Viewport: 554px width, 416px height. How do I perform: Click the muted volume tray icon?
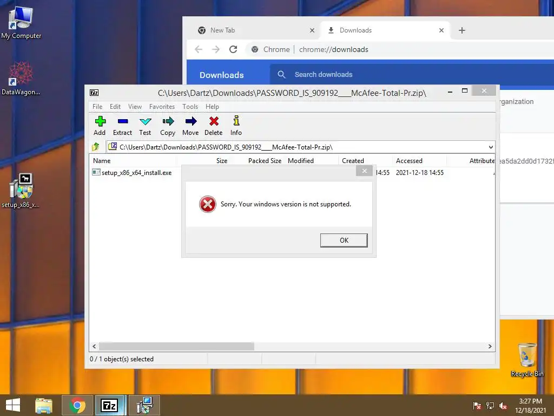(503, 405)
